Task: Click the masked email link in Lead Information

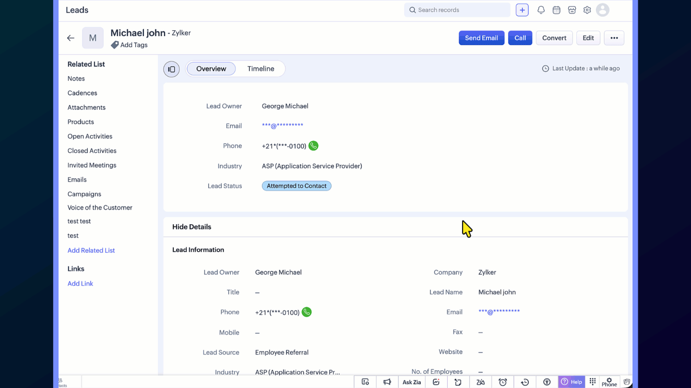Action: tap(499, 312)
